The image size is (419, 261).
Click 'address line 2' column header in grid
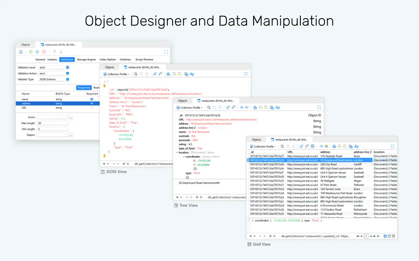tap(362, 152)
